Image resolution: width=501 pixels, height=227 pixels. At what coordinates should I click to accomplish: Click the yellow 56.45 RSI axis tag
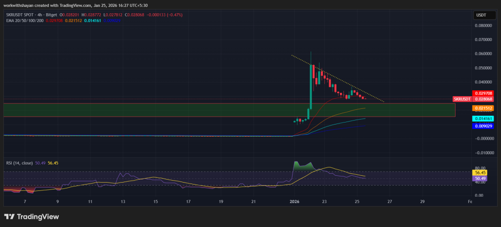click(480, 172)
